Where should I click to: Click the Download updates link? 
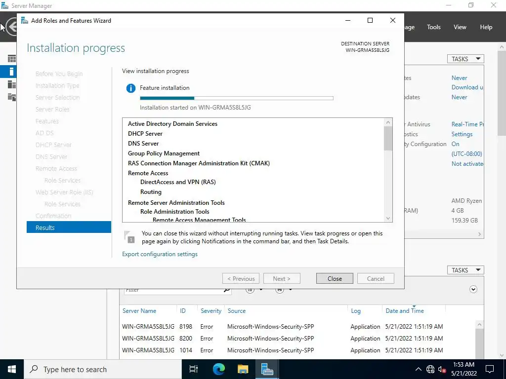pos(467,87)
